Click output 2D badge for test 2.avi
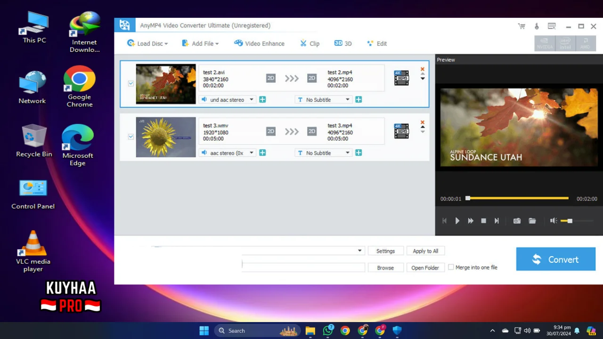 tap(312, 78)
